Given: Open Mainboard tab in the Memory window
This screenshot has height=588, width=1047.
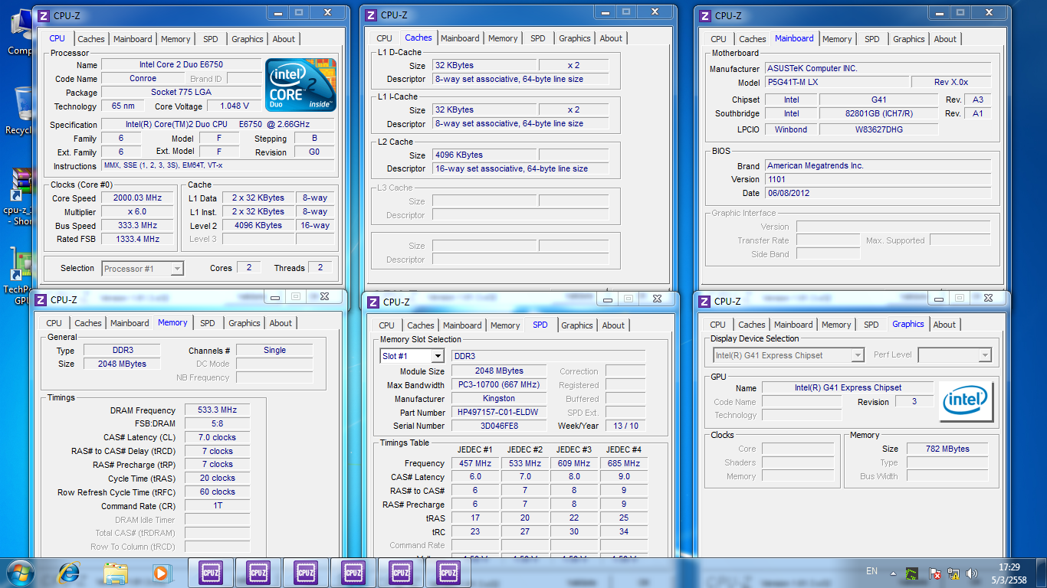Looking at the screenshot, I should 130,323.
